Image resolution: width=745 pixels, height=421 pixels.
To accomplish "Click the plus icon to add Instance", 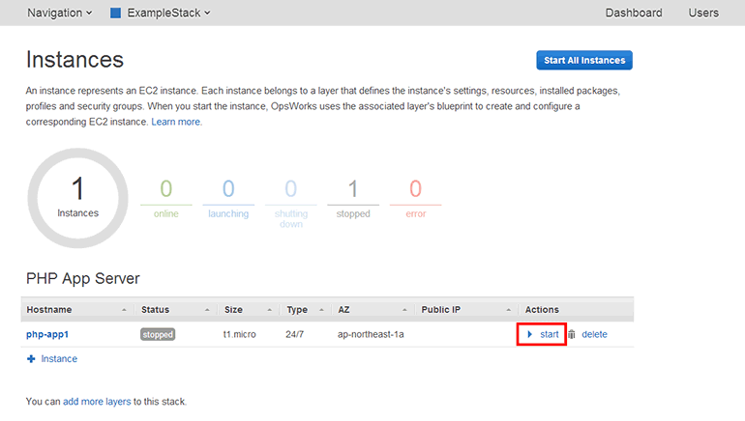I will (31, 359).
